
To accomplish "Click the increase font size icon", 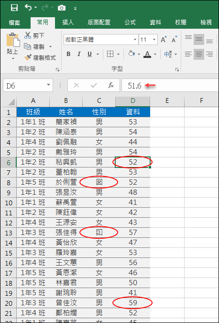I will pyautogui.click(x=164, y=39).
